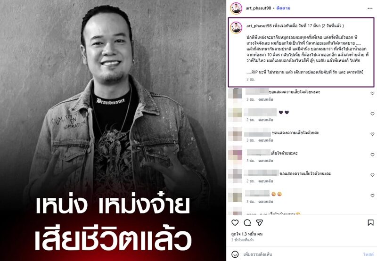Viewport: 377px width, 261px height.
Task: View likes count ถูกใจ 1.3 หมื่น คน
Action: point(247,234)
